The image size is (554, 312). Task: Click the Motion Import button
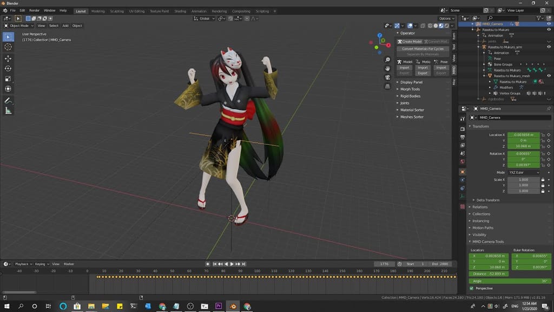[x=423, y=68]
